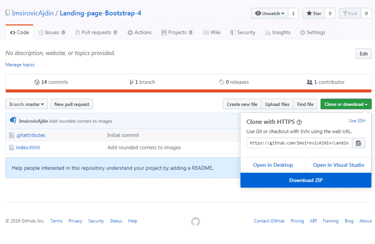Viewport: 375px width, 244px height.
Task: Select the HTTPS clone URL field
Action: tap(299, 143)
